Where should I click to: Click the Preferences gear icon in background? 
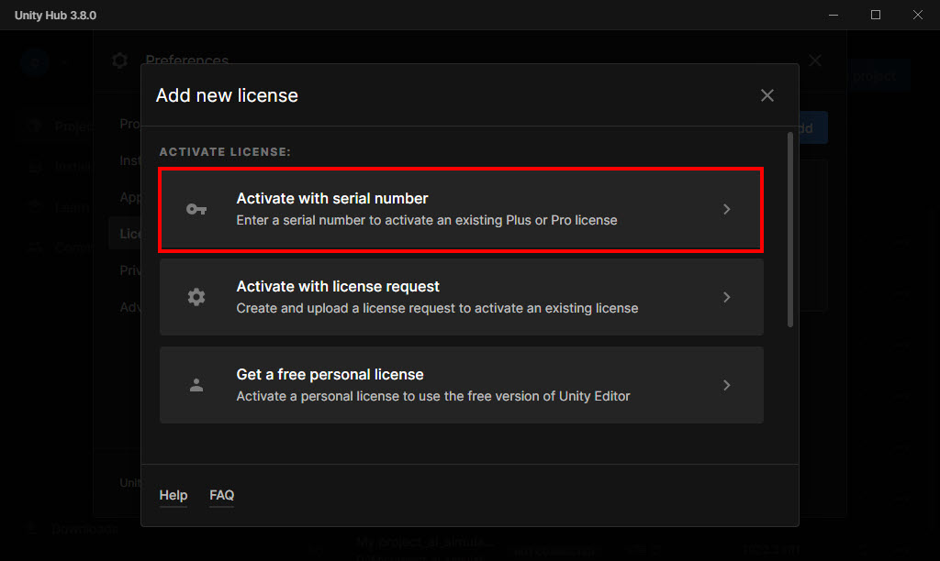coord(119,60)
